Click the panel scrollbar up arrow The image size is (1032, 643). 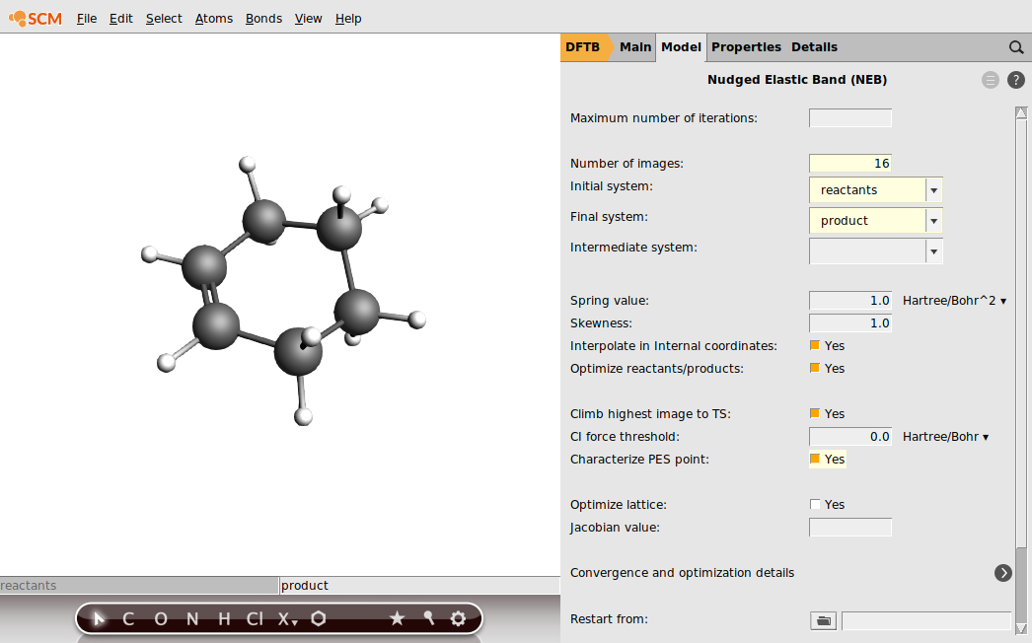point(1021,112)
